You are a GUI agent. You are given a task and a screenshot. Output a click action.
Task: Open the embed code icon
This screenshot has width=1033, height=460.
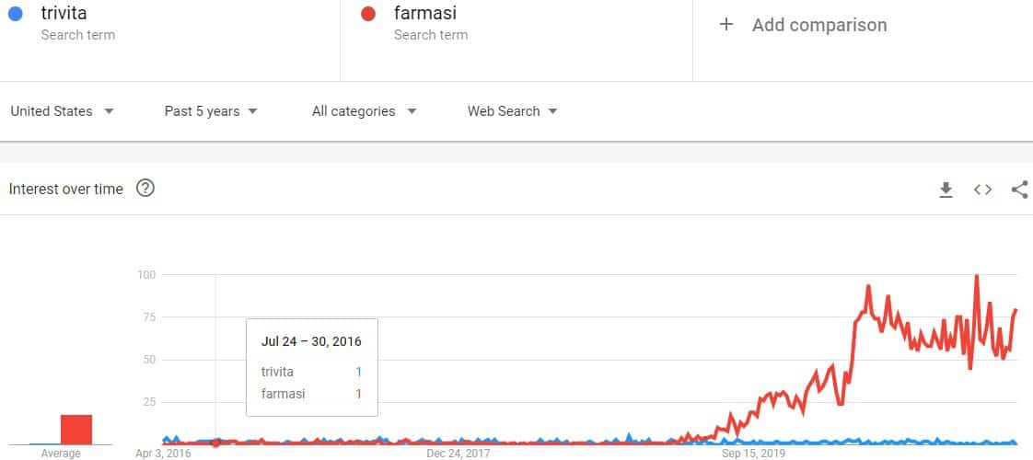pos(983,190)
